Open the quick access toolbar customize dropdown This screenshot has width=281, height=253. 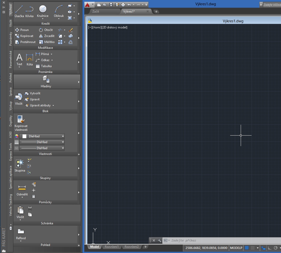click(146, 5)
